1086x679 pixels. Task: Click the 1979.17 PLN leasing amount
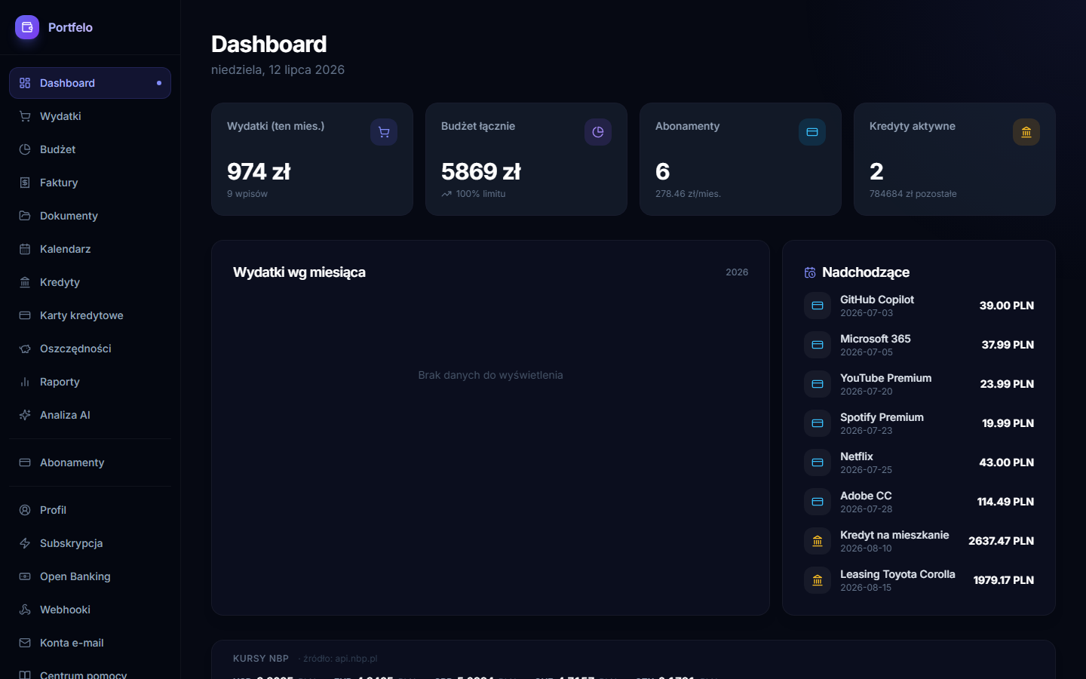[1003, 580]
